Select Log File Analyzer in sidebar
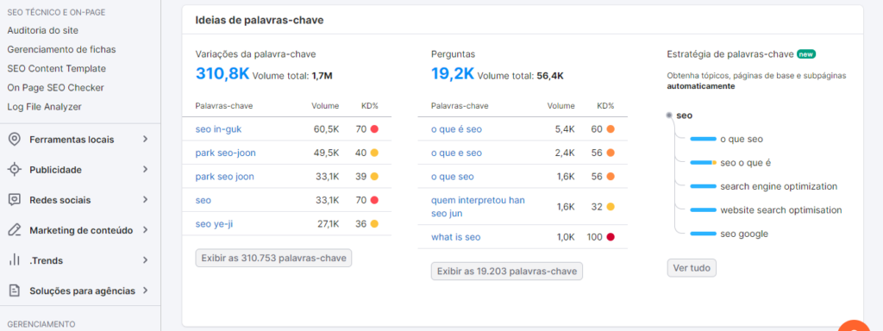 45,107
